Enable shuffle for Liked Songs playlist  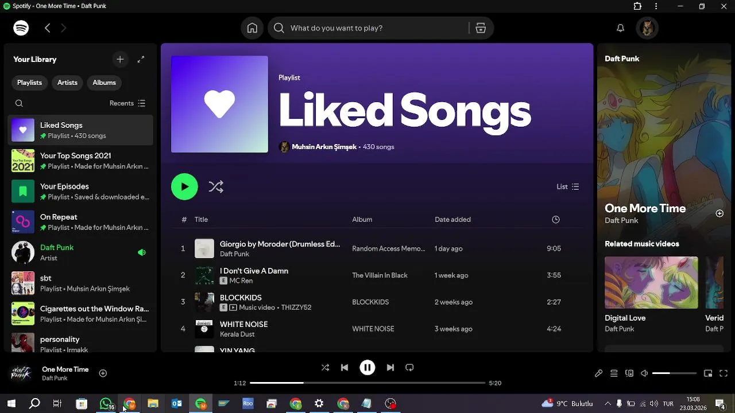[216, 186]
